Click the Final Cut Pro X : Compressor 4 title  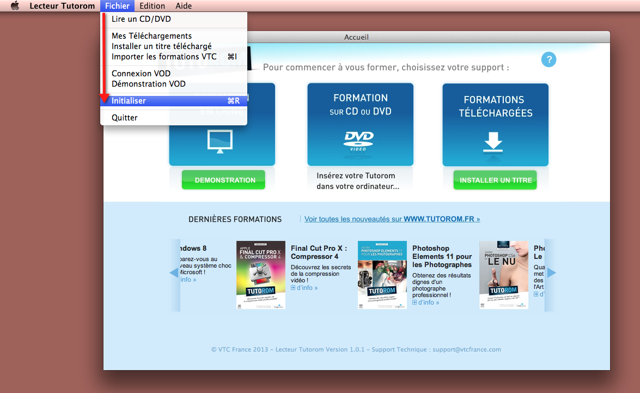coord(319,252)
